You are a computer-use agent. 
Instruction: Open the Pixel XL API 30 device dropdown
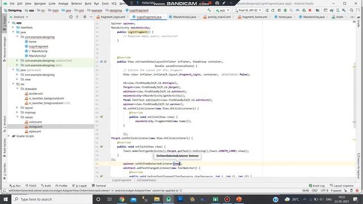tap(248, 10)
